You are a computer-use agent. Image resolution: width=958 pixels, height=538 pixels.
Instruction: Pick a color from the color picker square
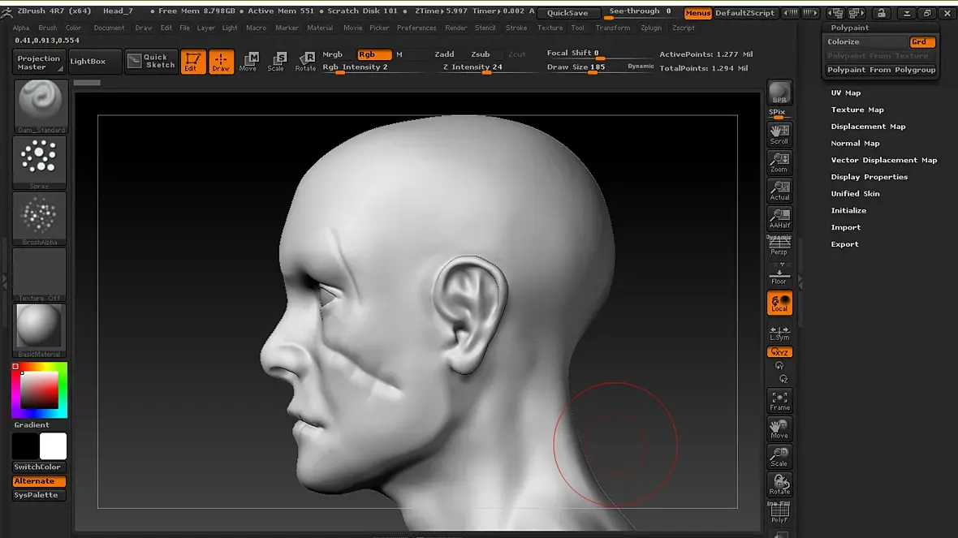click(39, 390)
